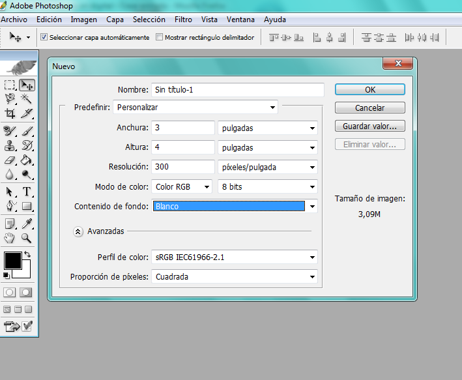The width and height of the screenshot is (462, 380).
Task: Select the Clone Stamp tool
Action: (10, 145)
